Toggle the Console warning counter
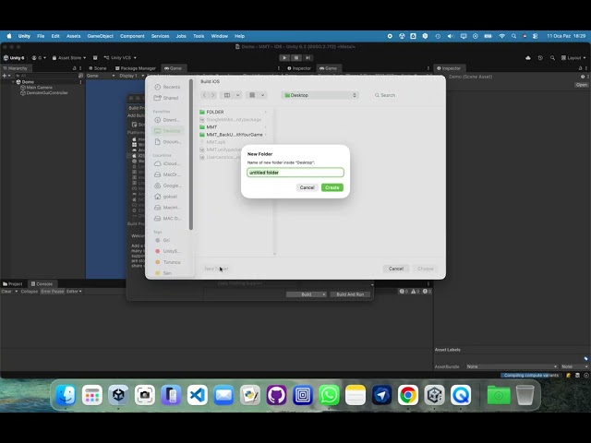591x443 pixels. pos(416,292)
